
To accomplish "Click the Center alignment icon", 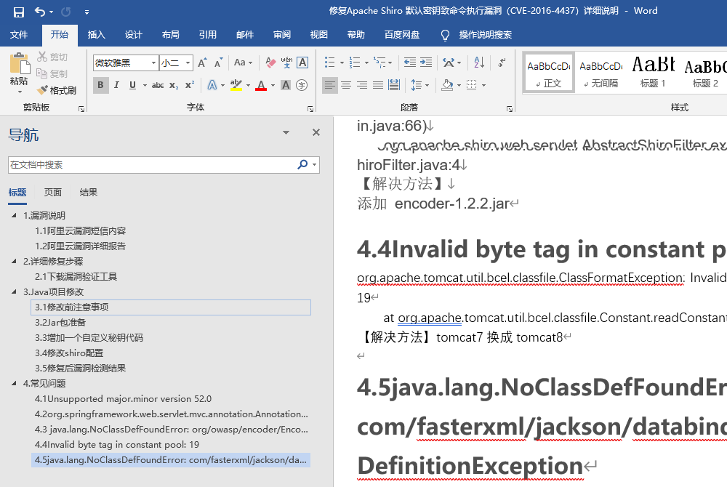I will [346, 86].
